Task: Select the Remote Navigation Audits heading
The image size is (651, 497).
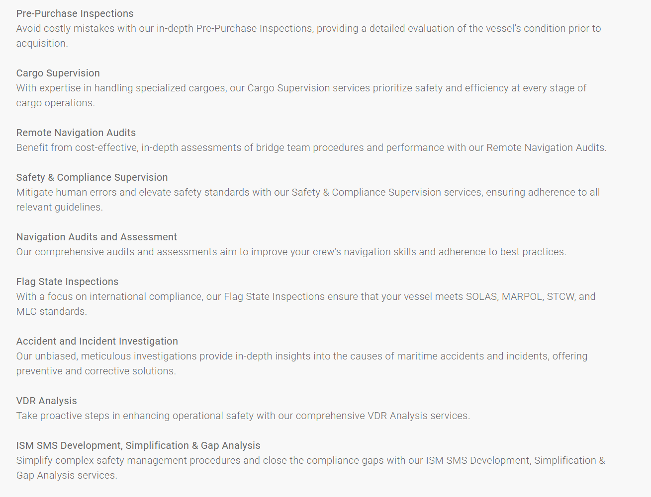Action: 76,133
